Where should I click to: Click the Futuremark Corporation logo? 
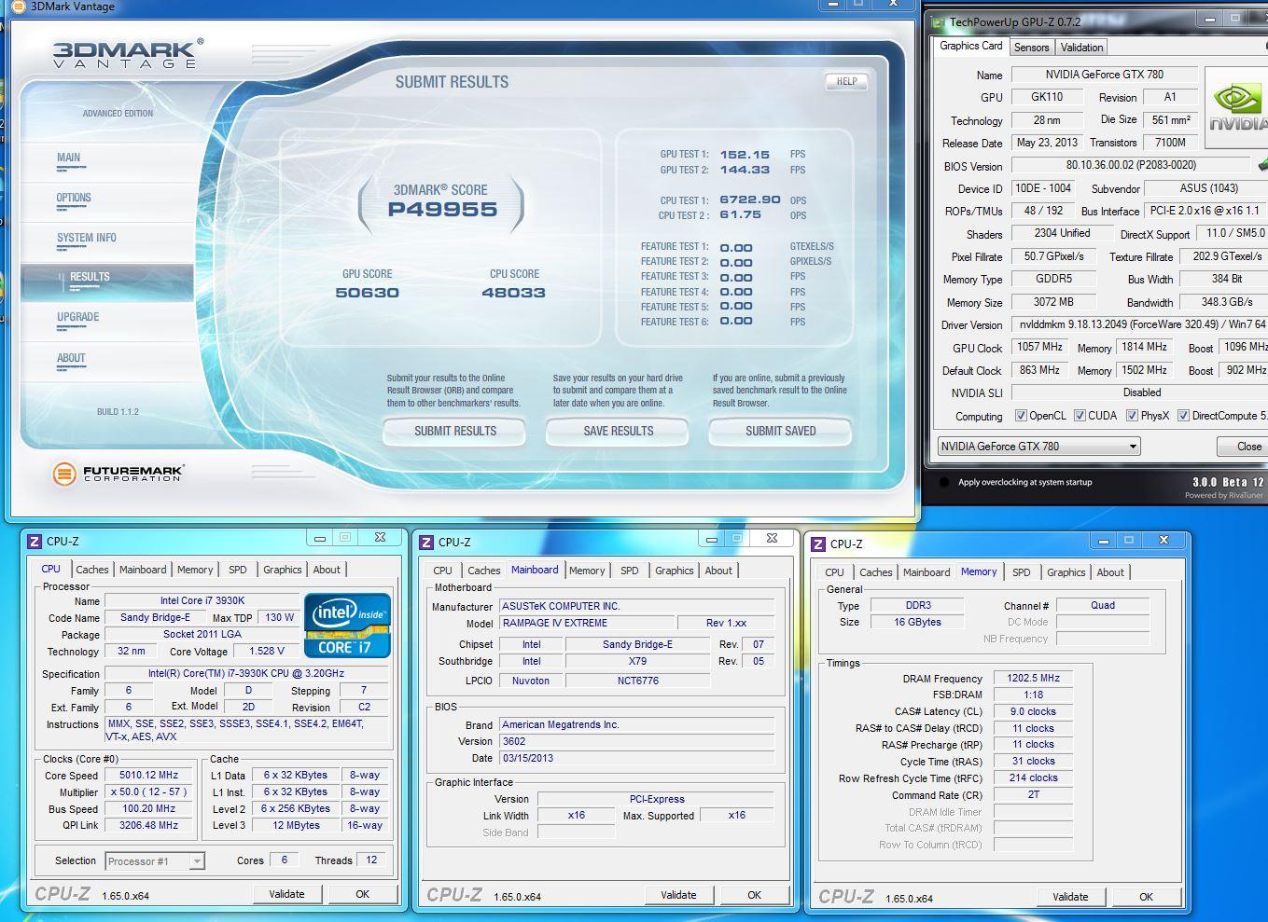click(x=118, y=474)
